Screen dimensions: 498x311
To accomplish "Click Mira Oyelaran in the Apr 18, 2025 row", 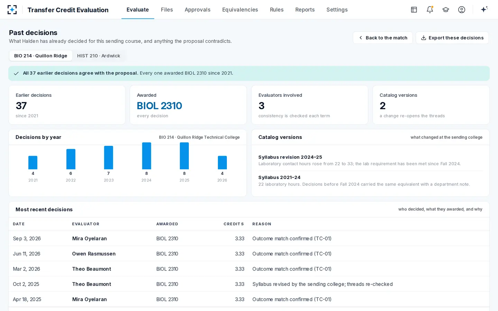I will [90, 299].
